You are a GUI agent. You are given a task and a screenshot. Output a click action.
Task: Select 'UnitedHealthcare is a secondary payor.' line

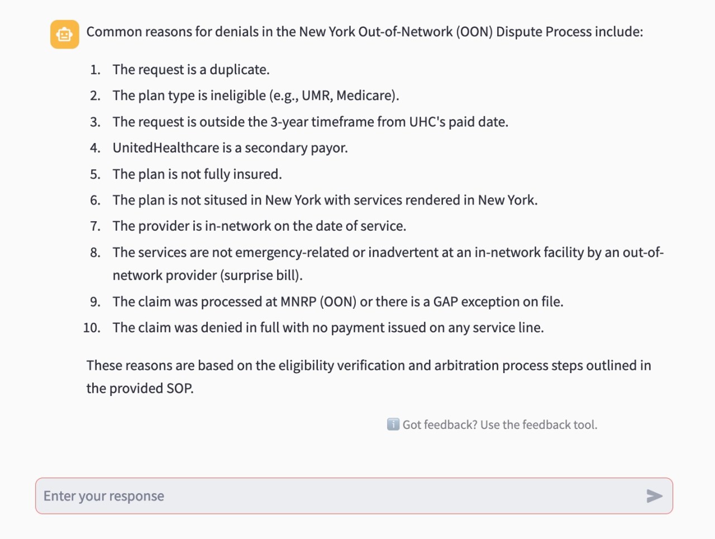point(230,148)
